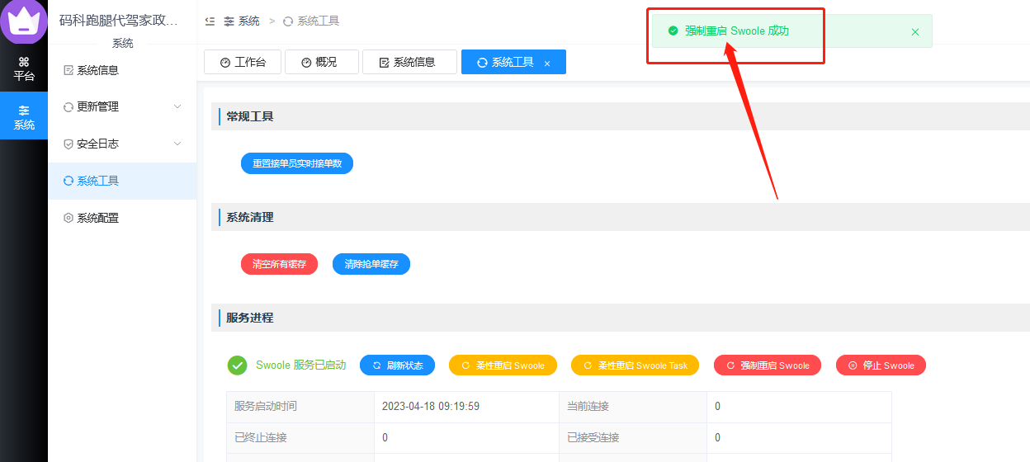1030x462 pixels.
Task: Select 系统工具 in the side menu
Action: (x=122, y=181)
